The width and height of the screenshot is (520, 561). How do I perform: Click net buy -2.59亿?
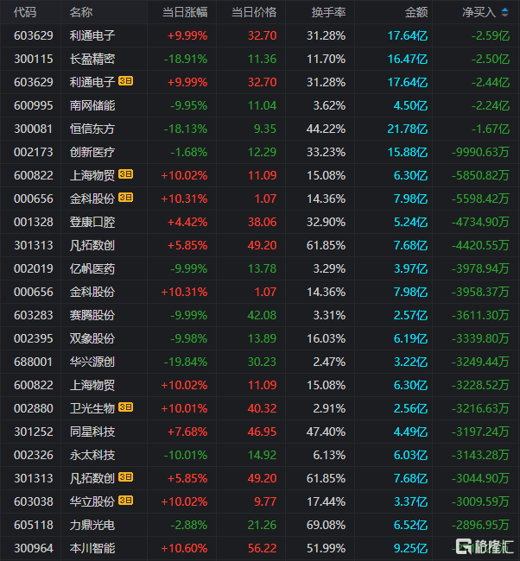[491, 35]
